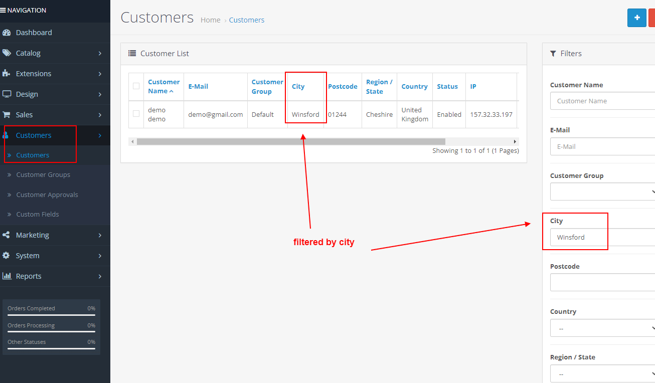The image size is (655, 383).
Task: Open Customer Approvals submenu item
Action: [x=47, y=195]
